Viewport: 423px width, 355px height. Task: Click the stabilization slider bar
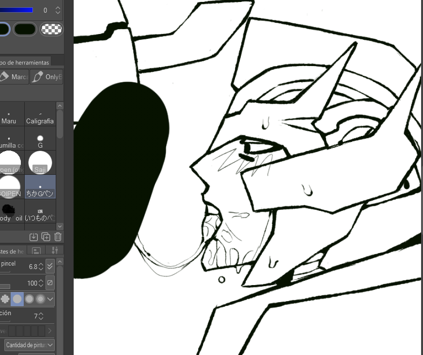(5, 321)
